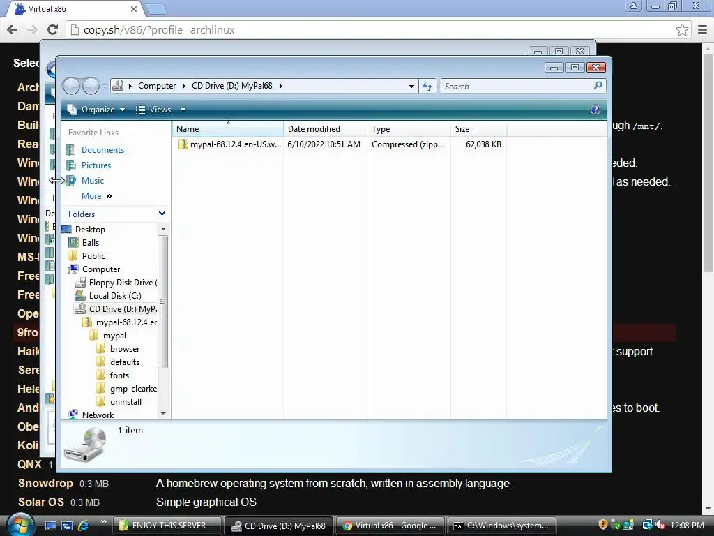Sort by the Size column header
Viewport: 714px width, 536px height.
[x=478, y=129]
